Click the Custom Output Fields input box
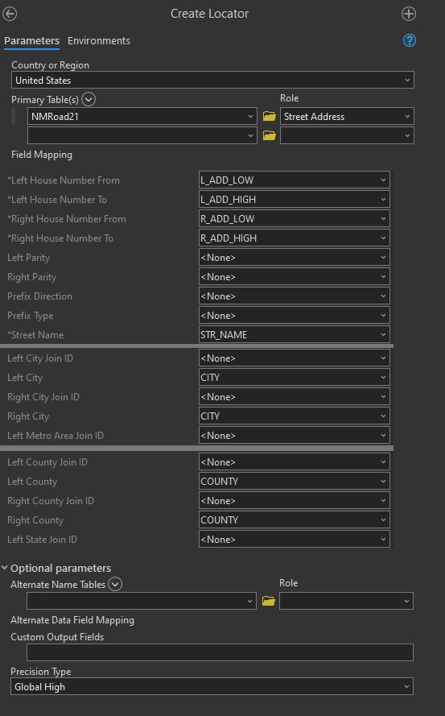The height and width of the screenshot is (716, 445). (x=220, y=652)
